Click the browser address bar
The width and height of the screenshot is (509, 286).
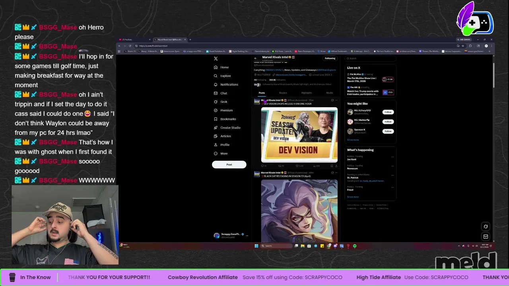tap(294, 46)
